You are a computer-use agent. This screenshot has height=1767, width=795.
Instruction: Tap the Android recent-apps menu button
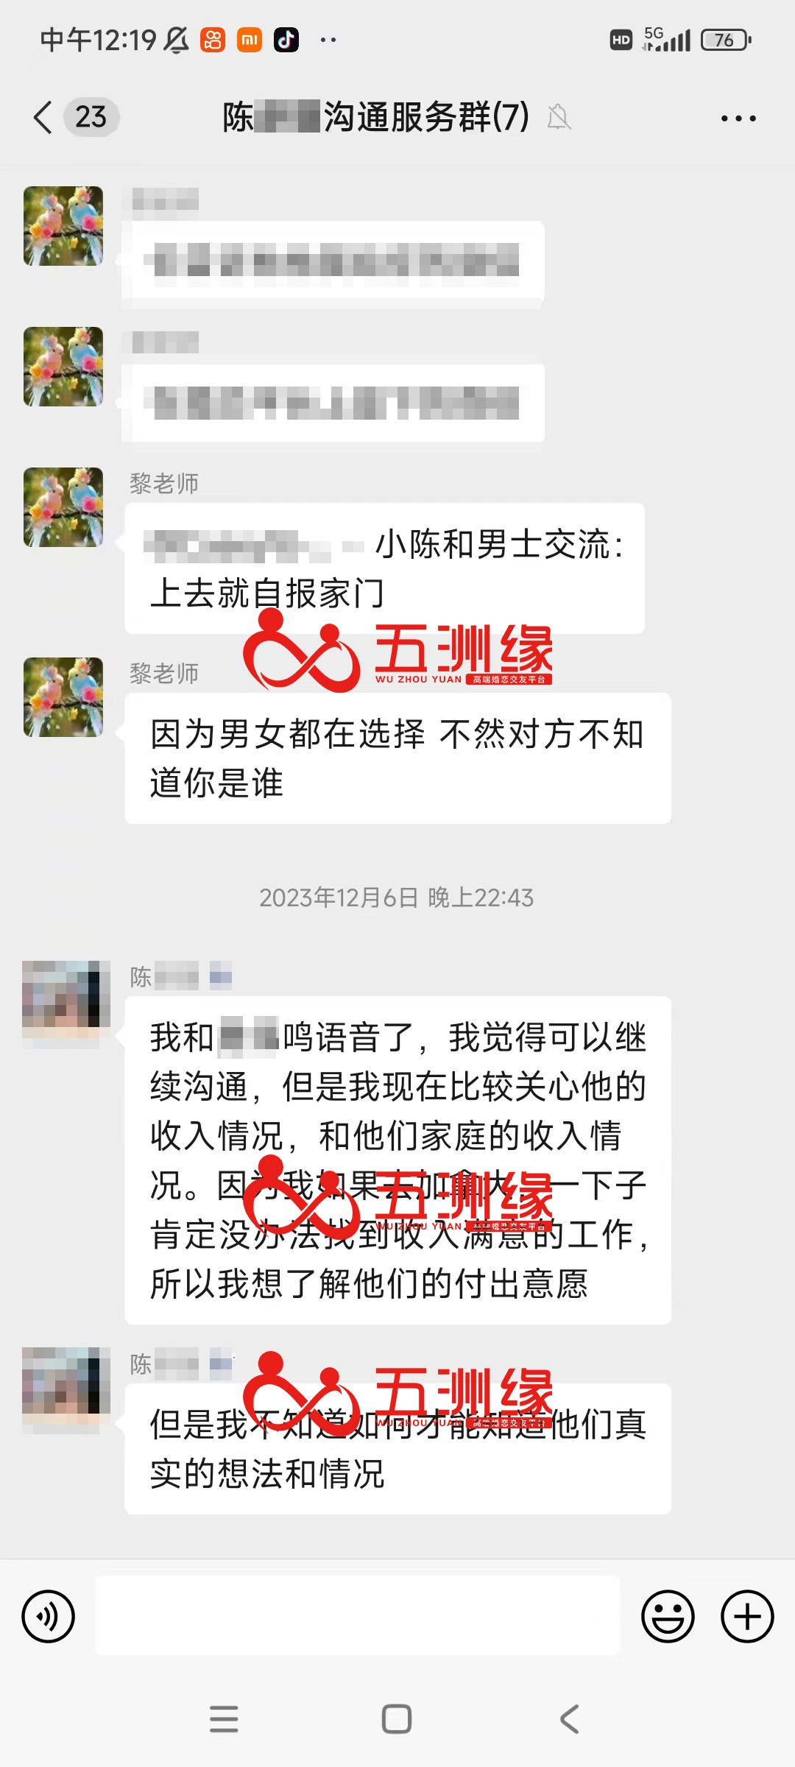[224, 1719]
